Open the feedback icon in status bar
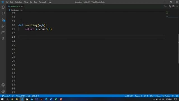The width and height of the screenshot is (179, 101). (173, 96)
